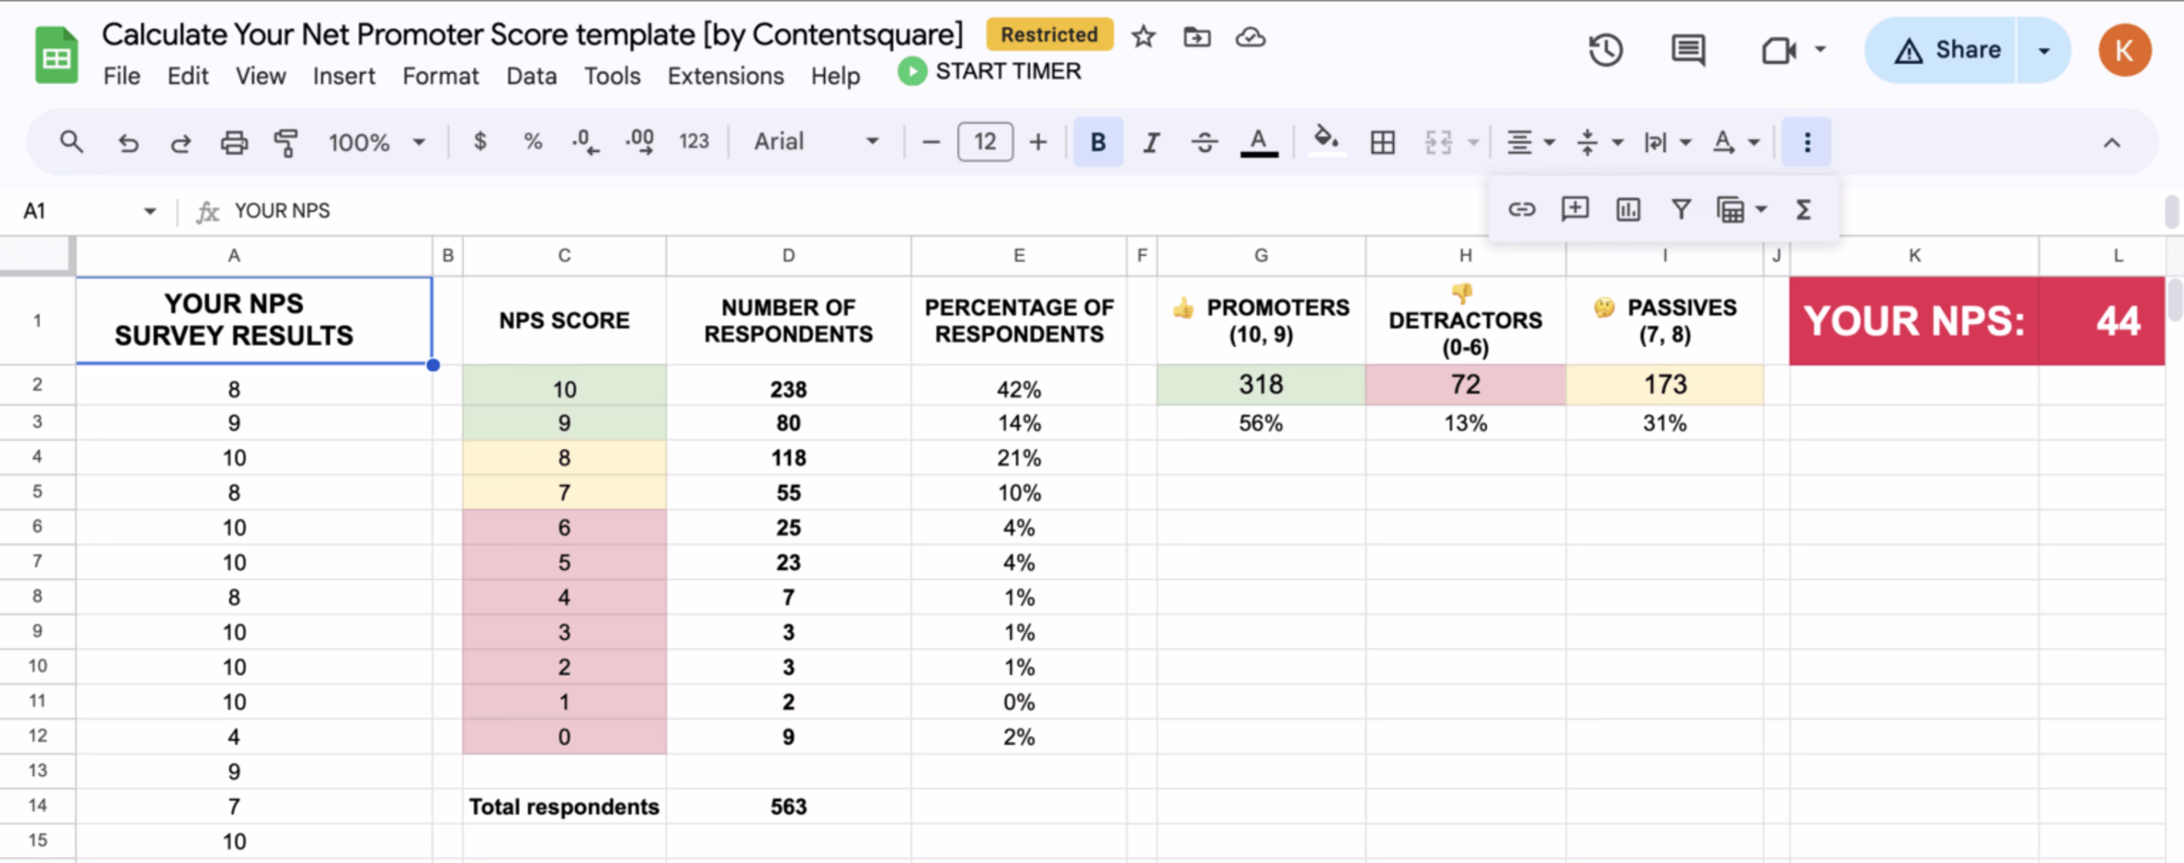
Task: Open the Data menu
Action: [x=531, y=76]
